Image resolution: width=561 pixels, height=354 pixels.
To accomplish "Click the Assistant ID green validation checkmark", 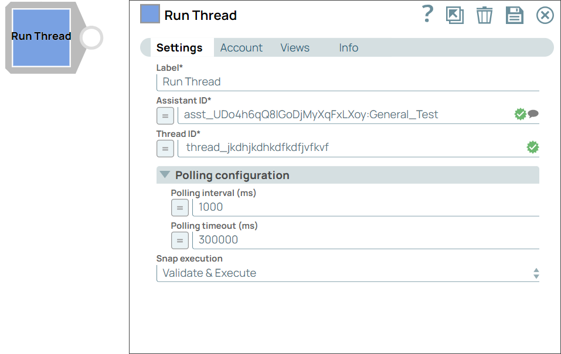I will (x=520, y=114).
